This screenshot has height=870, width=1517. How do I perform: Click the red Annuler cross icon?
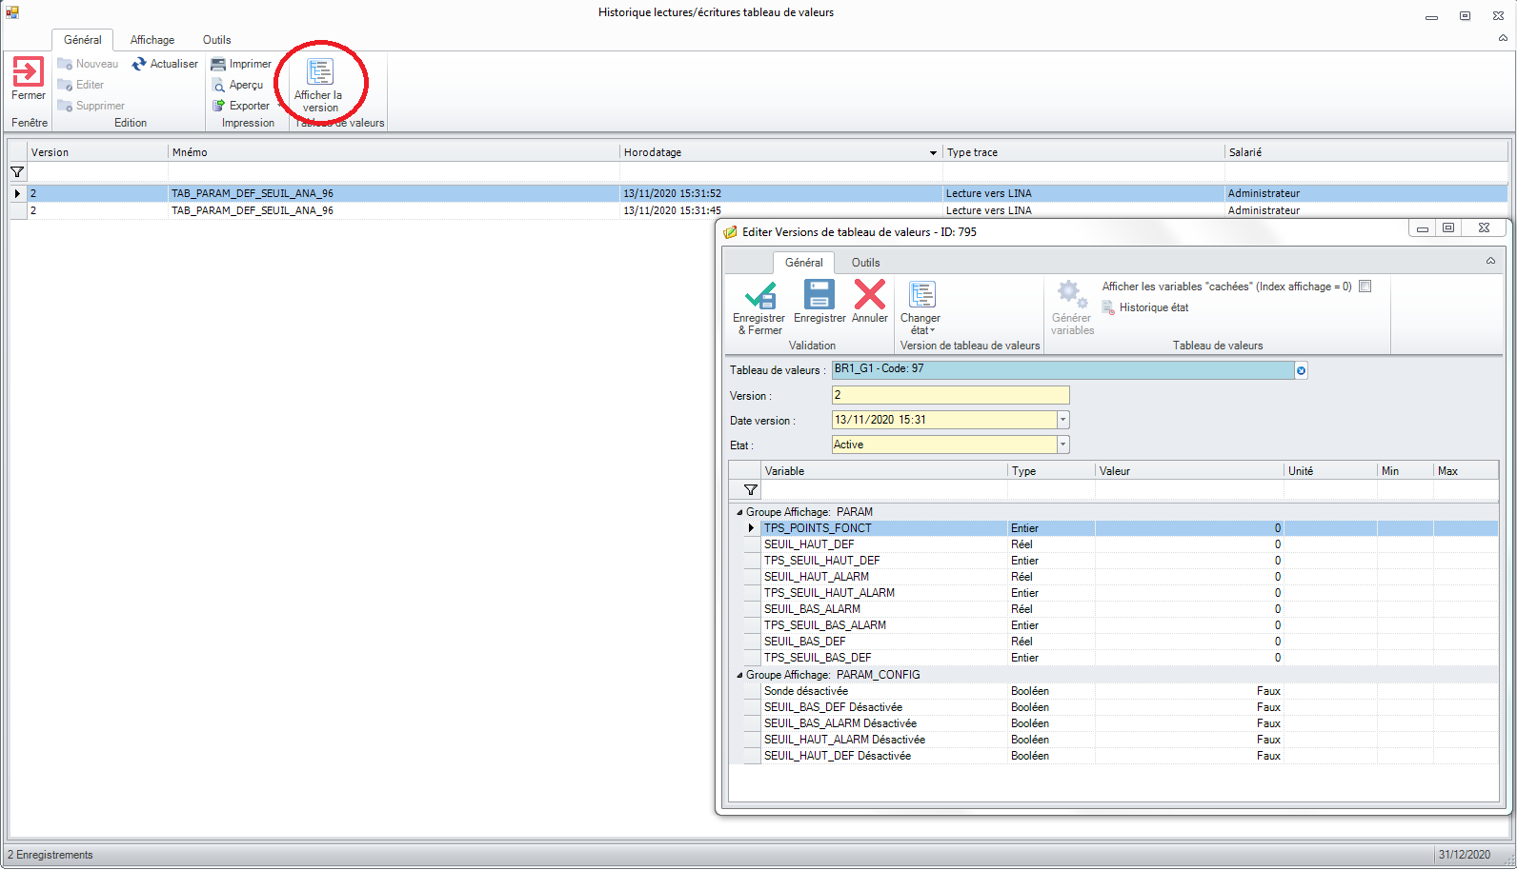[869, 295]
